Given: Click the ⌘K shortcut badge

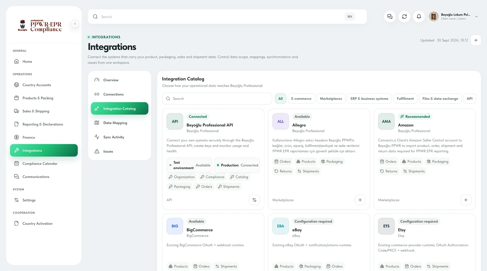Looking at the screenshot, I should [350, 17].
